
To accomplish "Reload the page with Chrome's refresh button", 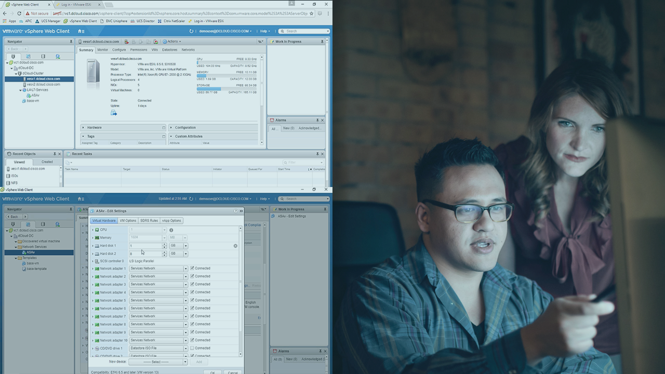I will (x=19, y=14).
